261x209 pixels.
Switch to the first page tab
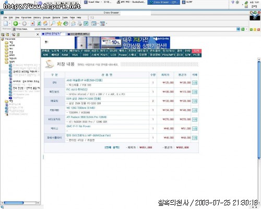(53, 34)
